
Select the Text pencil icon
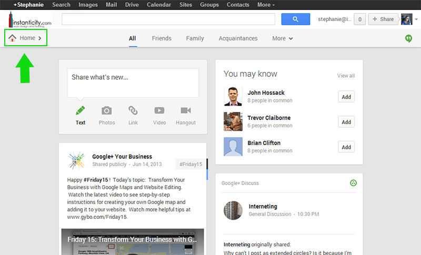pyautogui.click(x=81, y=110)
